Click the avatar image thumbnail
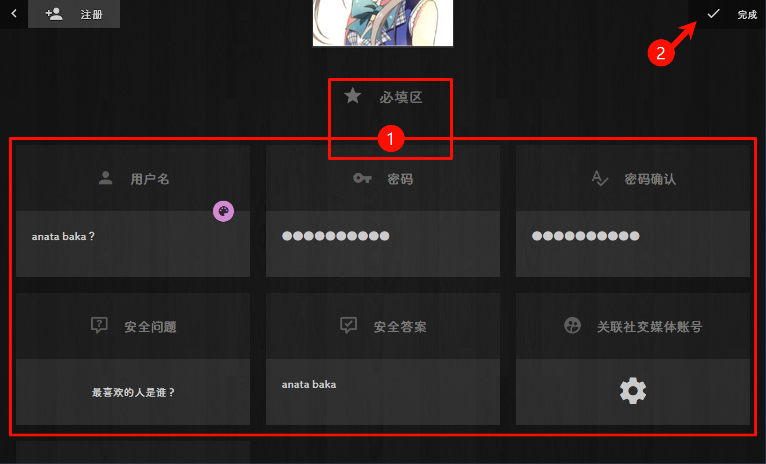Viewport: 766px width, 464px height. click(383, 22)
